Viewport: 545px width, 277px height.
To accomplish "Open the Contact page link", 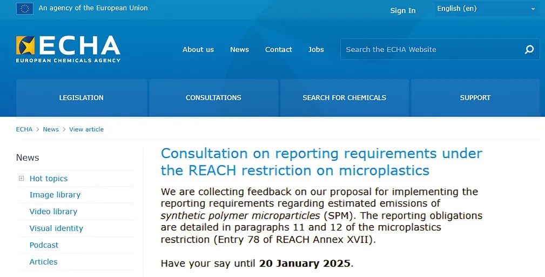I will click(x=278, y=49).
